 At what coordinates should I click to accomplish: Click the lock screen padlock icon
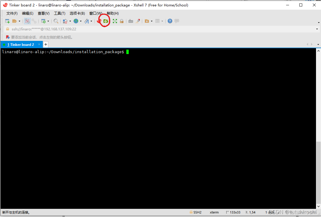click(x=122, y=21)
